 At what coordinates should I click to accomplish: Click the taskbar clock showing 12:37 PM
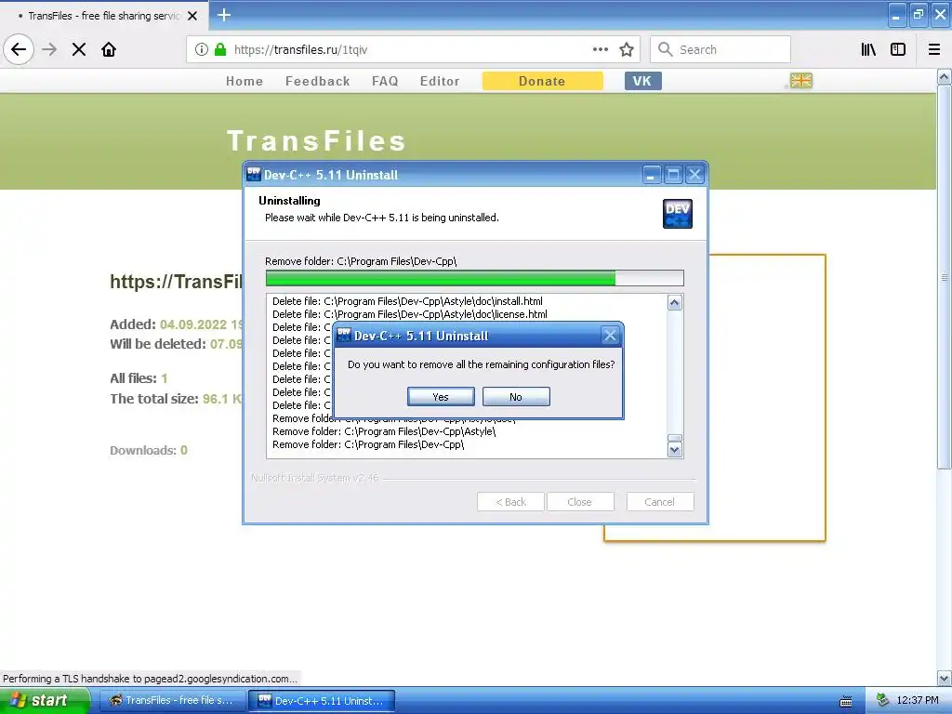click(x=918, y=701)
